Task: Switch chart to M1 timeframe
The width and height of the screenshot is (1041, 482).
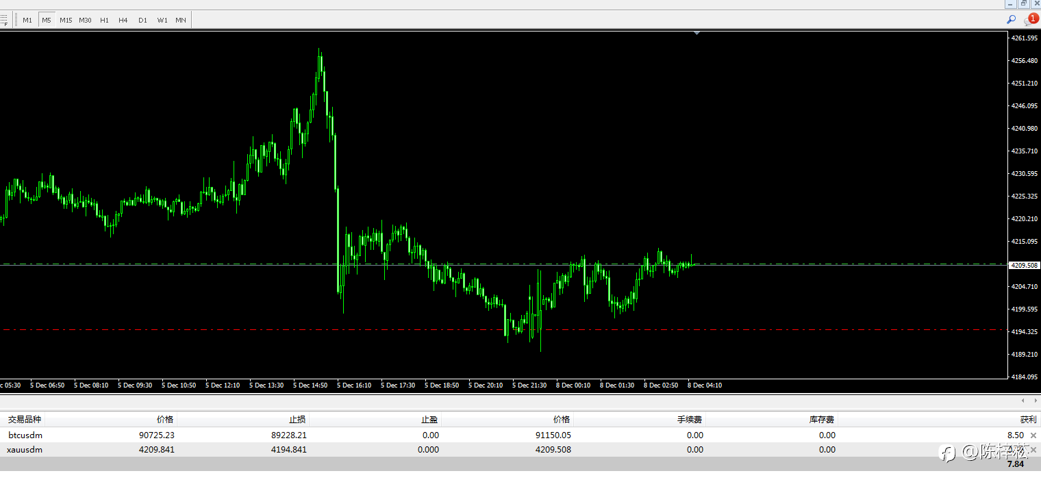Action: (x=27, y=20)
